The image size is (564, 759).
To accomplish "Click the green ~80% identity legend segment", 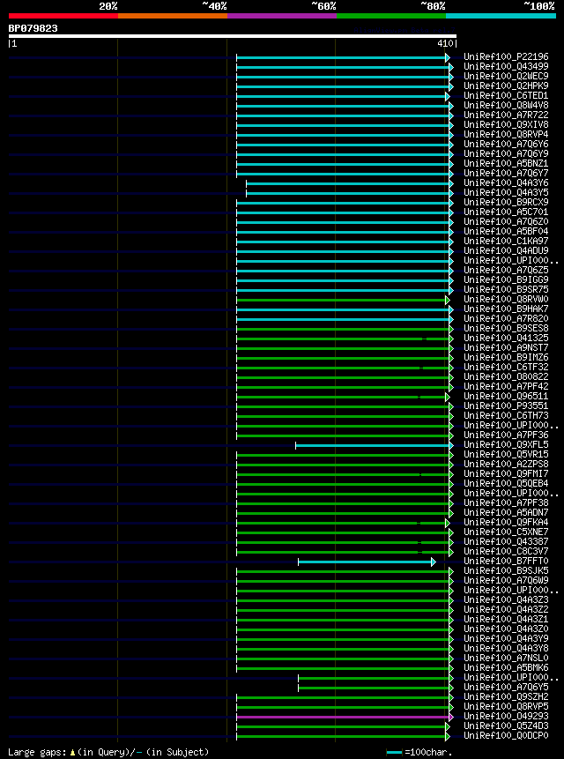I will click(391, 16).
